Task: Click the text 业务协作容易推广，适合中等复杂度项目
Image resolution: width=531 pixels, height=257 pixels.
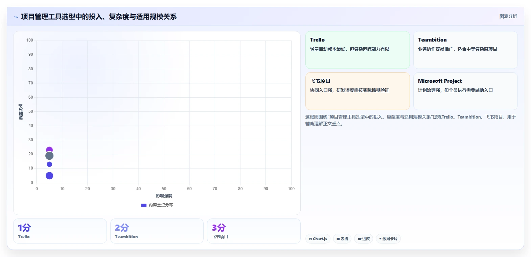Action: tap(458, 49)
